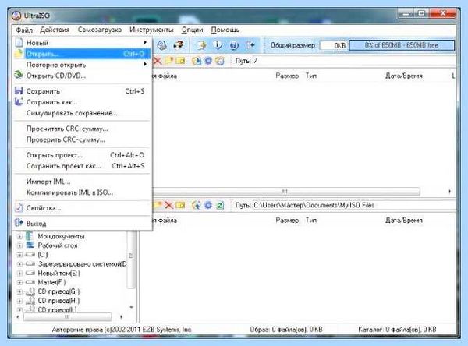Screen dimensions: 468x346
Task: Expand the Master(F:) tree node
Action: click(19, 282)
